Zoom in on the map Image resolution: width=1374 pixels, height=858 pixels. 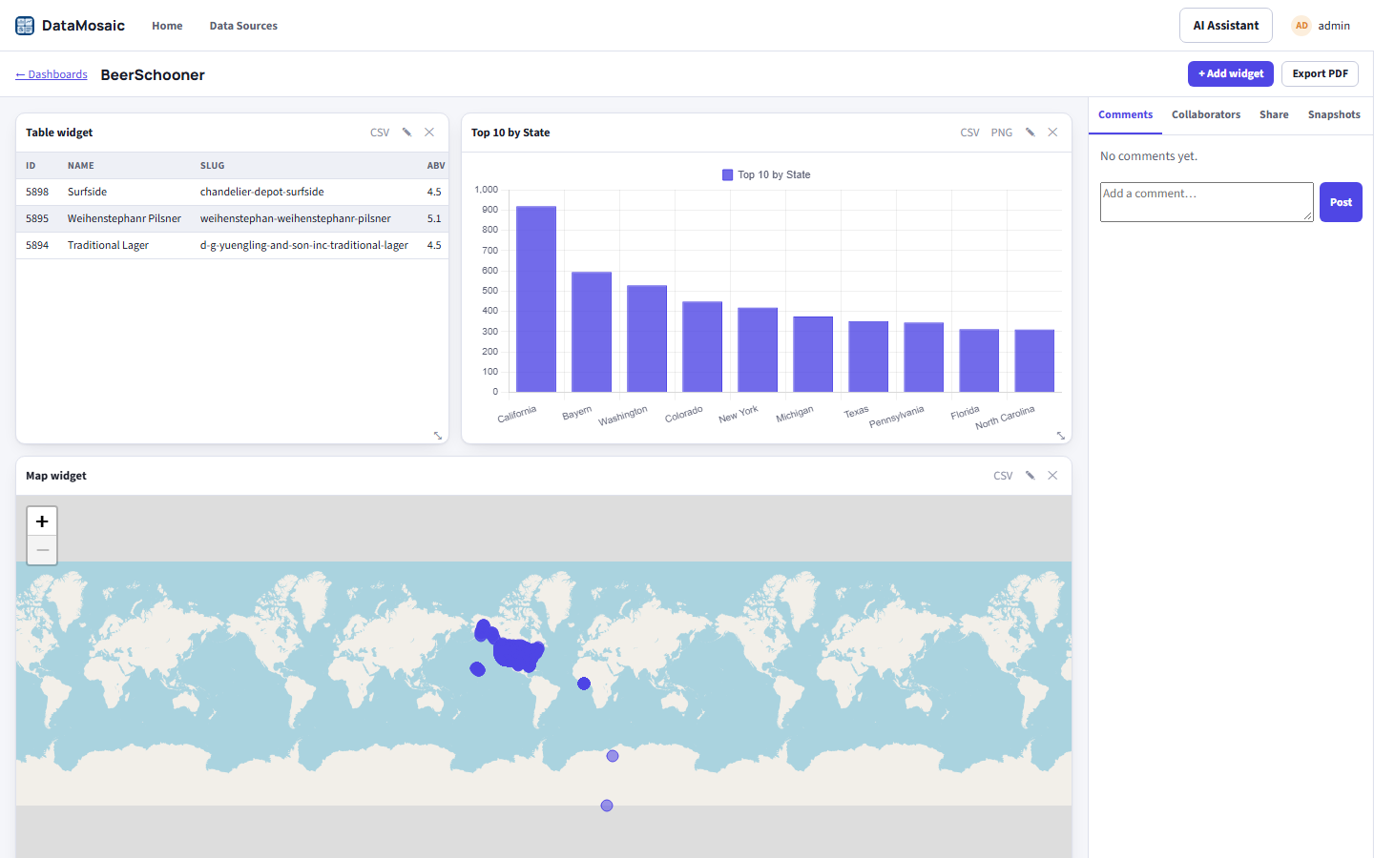tap(42, 521)
